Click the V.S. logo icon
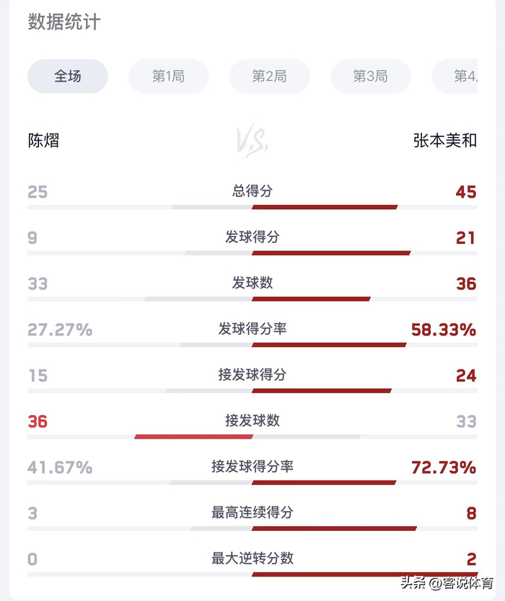 tap(252, 141)
